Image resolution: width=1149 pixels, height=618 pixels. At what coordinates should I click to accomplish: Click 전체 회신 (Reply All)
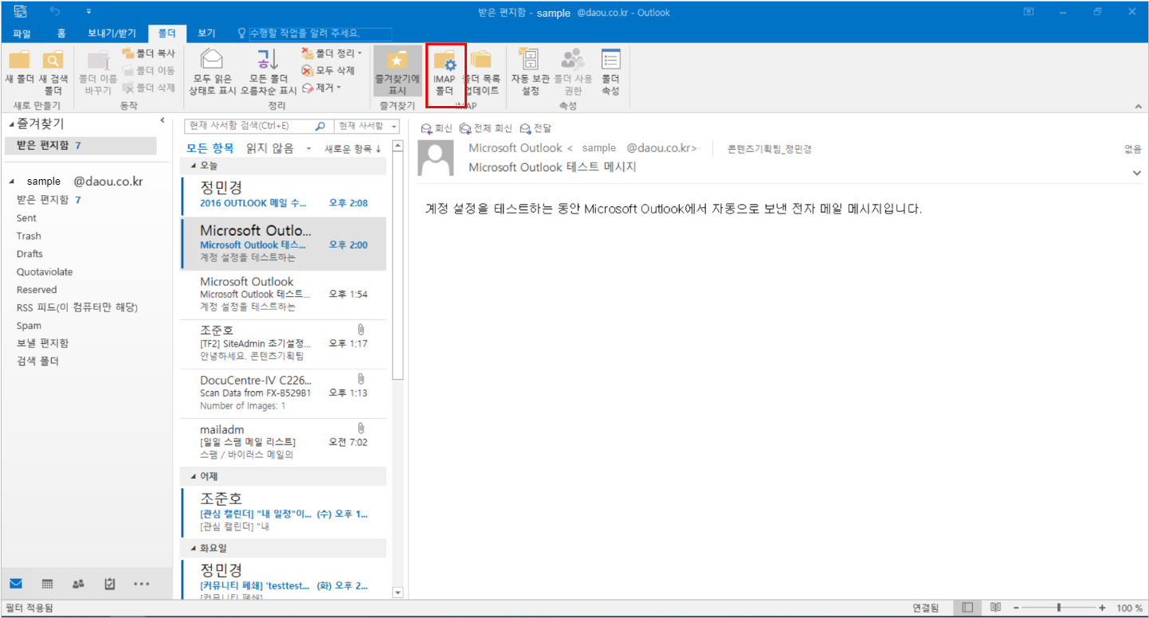pos(486,128)
